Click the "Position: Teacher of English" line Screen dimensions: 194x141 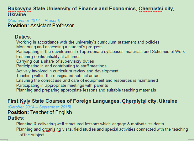(40, 112)
